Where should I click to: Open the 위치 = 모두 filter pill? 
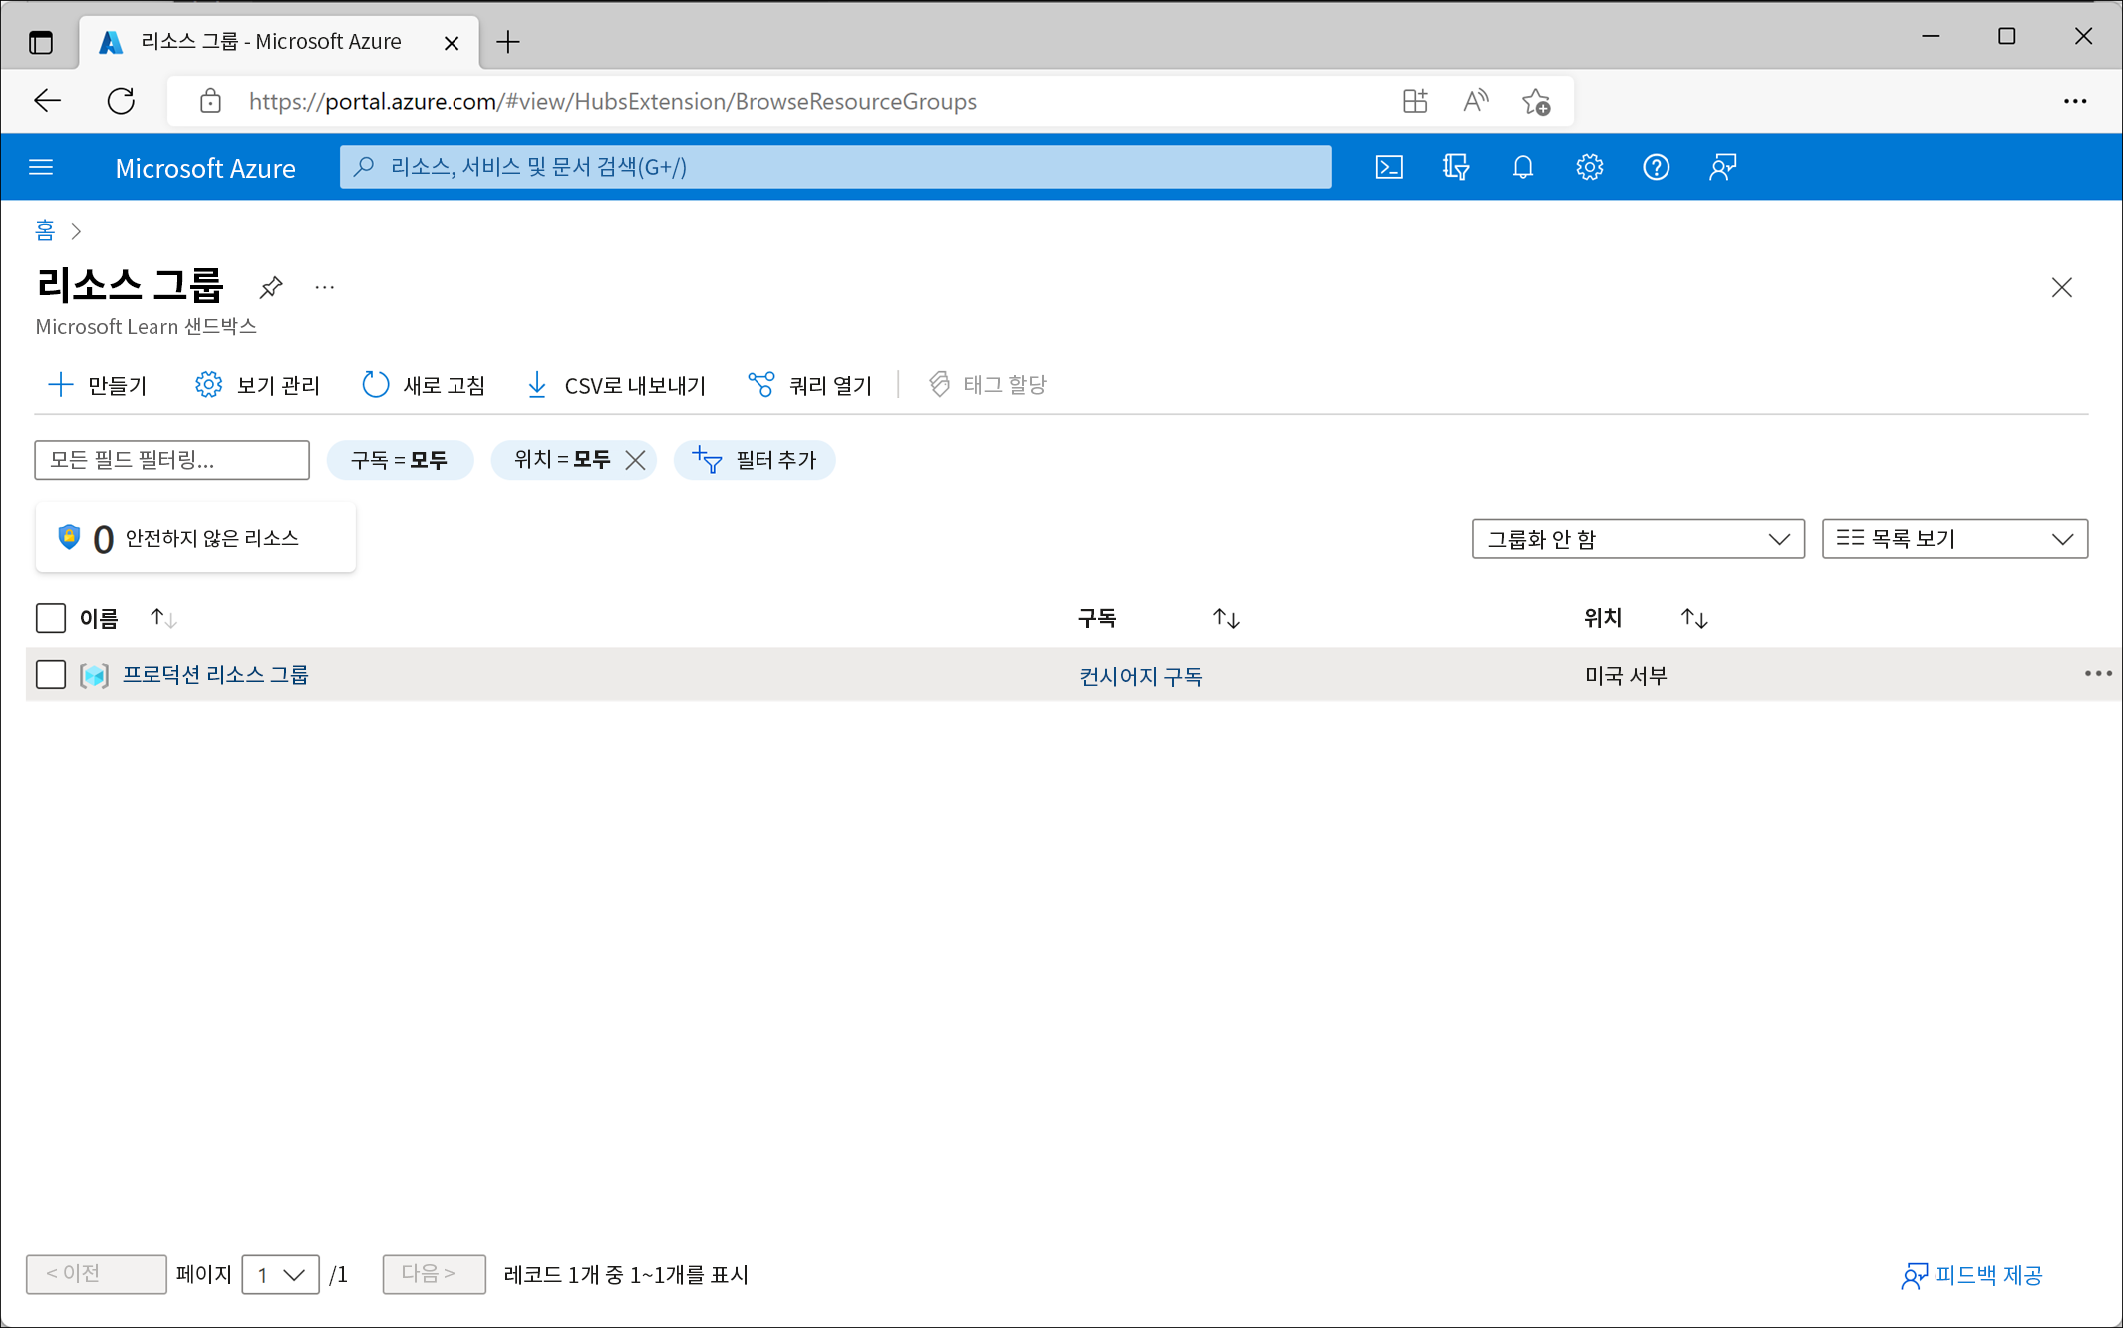[562, 460]
